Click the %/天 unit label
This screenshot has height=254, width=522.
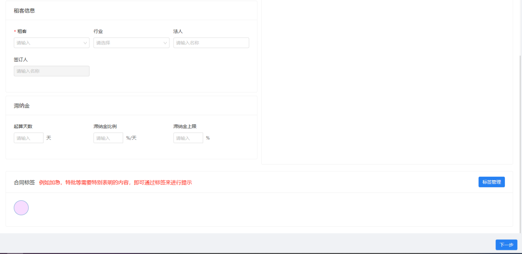(131, 138)
